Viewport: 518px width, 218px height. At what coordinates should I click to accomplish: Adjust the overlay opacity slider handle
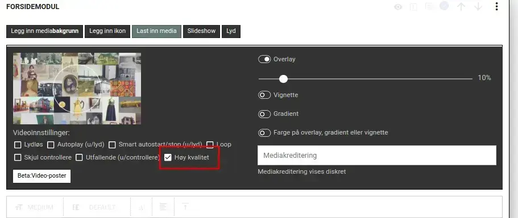click(x=283, y=79)
